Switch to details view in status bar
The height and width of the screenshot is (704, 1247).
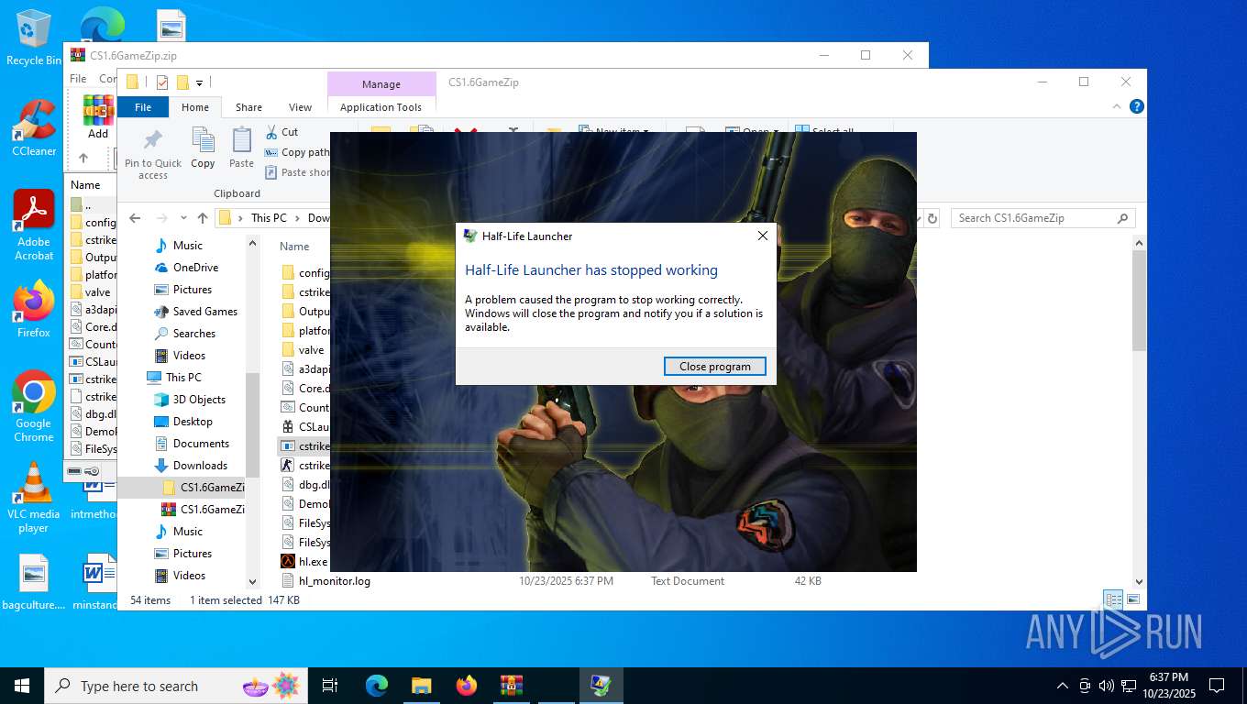point(1114,600)
